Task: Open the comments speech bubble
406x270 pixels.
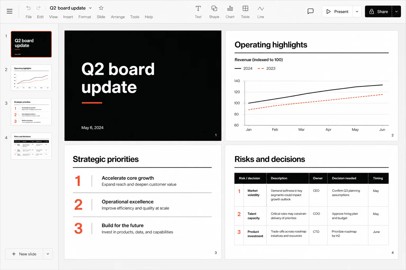Action: [311, 11]
